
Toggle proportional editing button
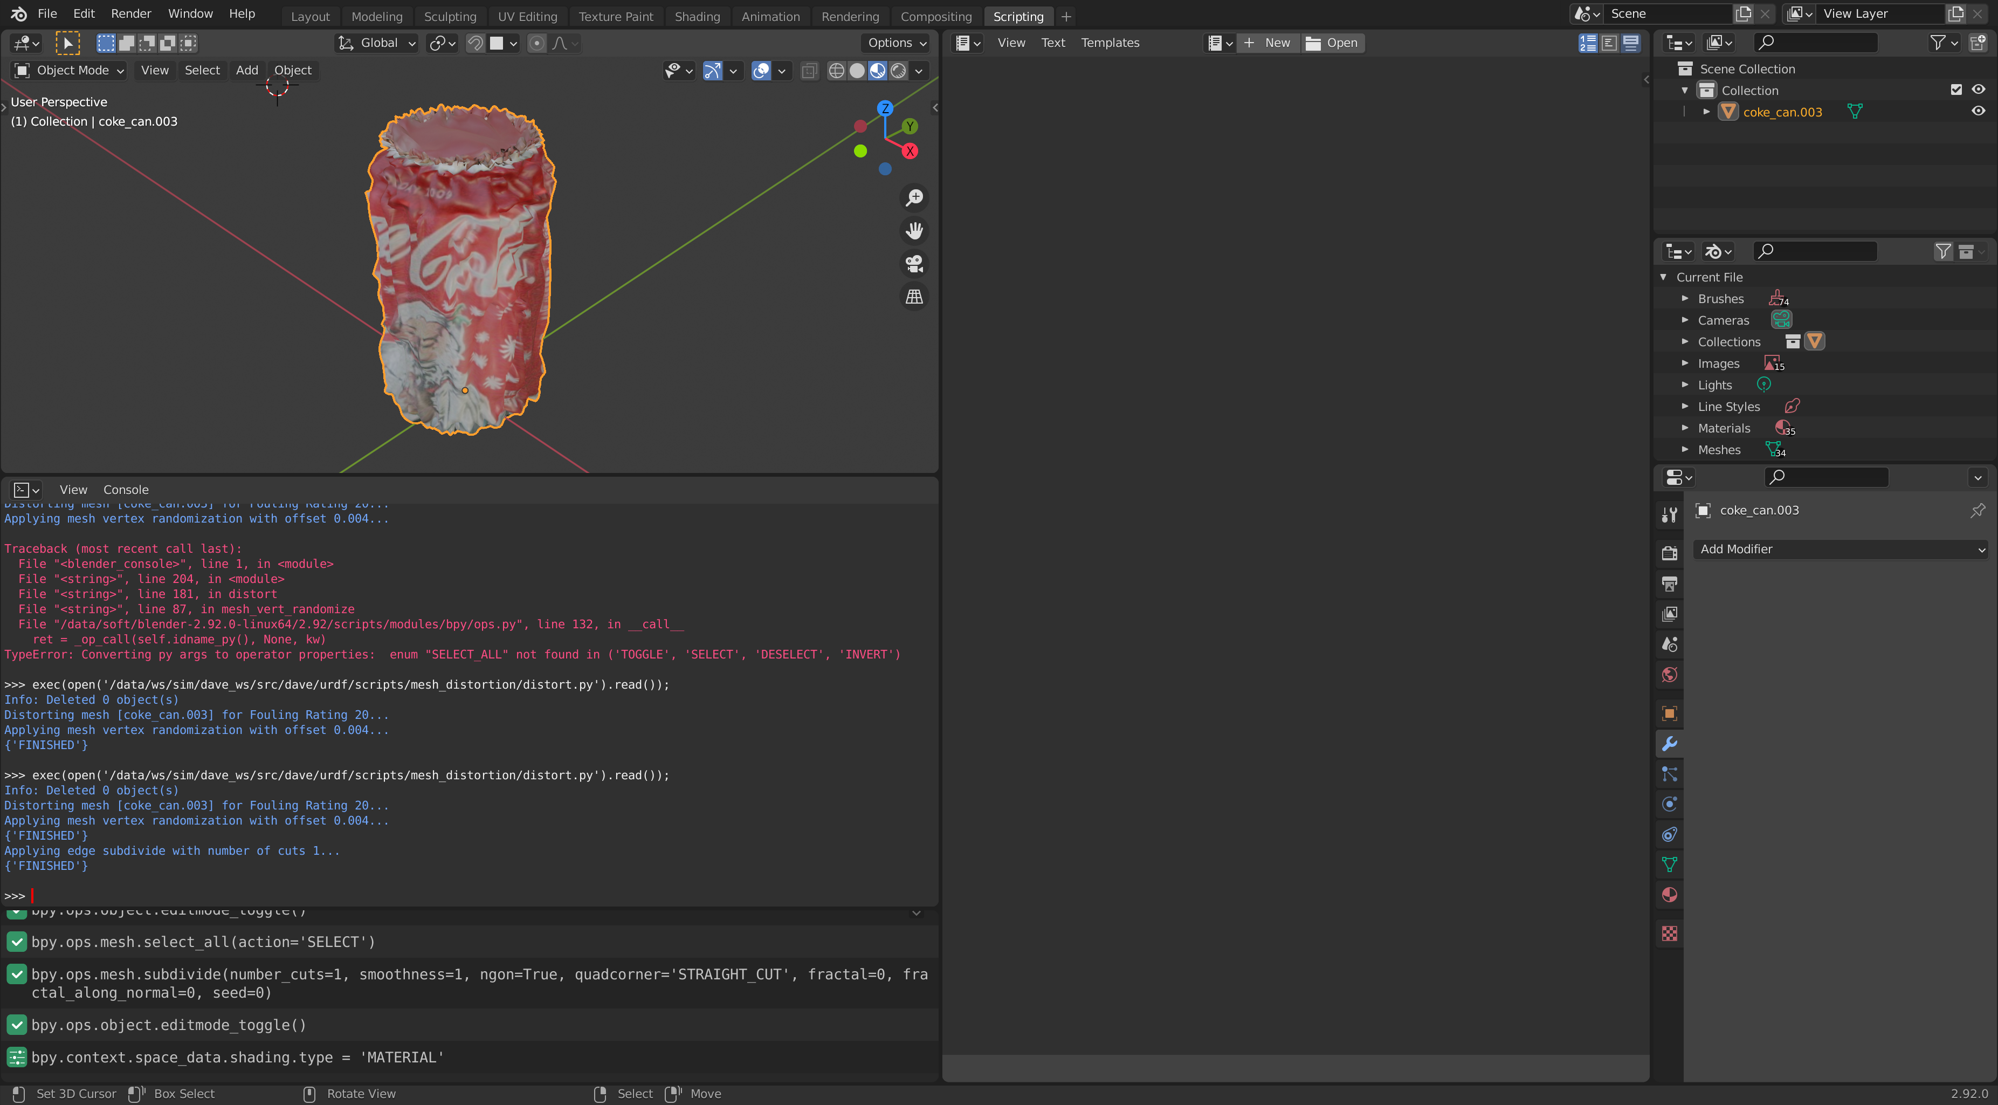[x=536, y=44]
